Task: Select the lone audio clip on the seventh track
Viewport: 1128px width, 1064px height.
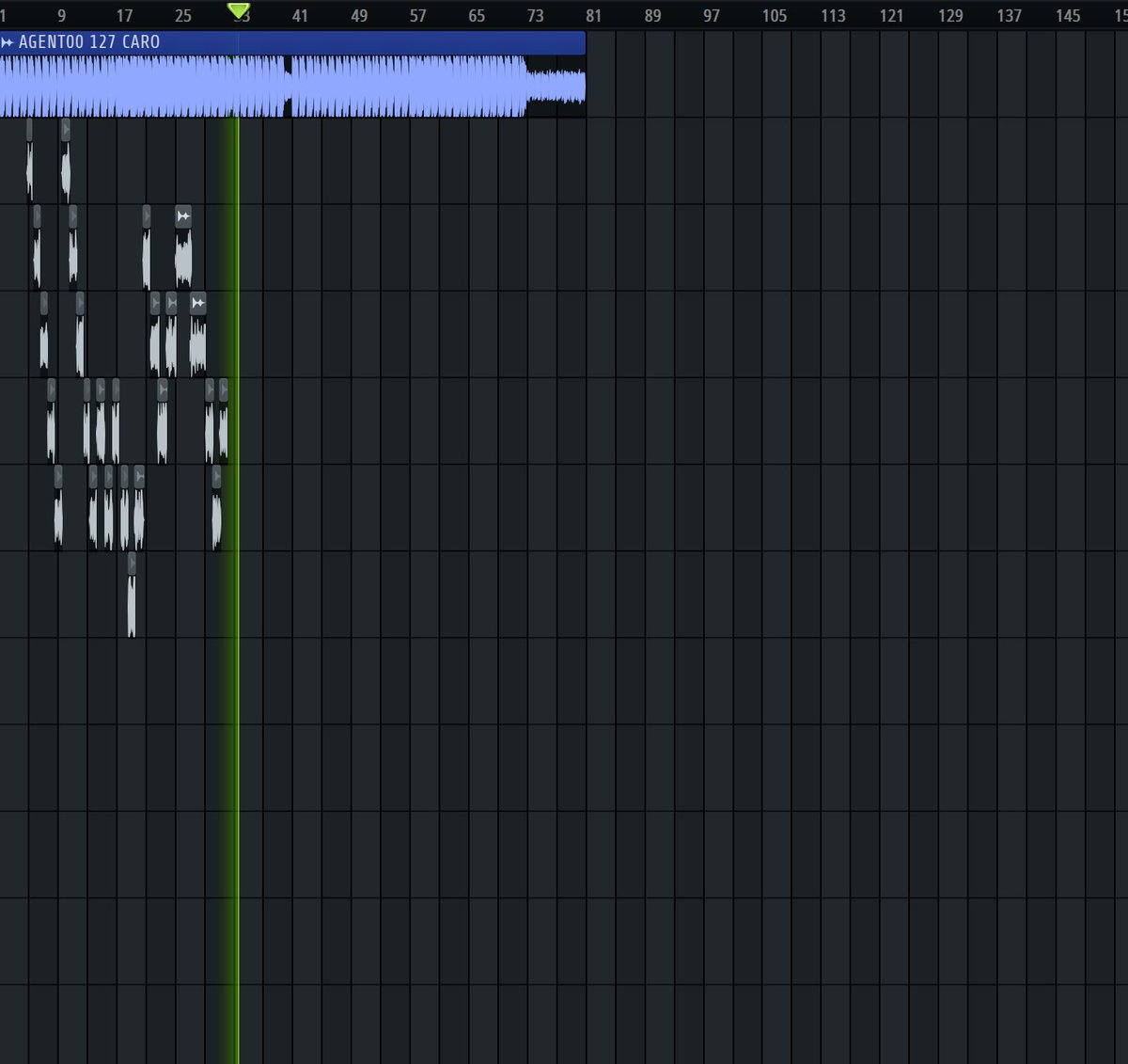Action: click(x=132, y=595)
